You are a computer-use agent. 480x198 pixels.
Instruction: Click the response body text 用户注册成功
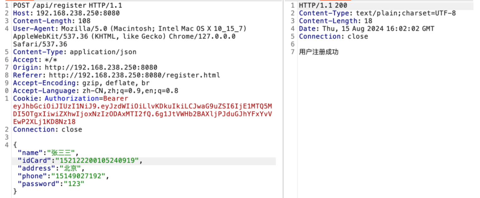point(318,52)
